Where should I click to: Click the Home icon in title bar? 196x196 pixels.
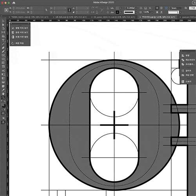pos(14,3)
